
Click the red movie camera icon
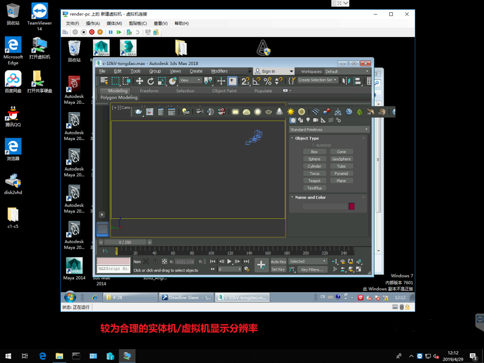pyautogui.click(x=221, y=112)
